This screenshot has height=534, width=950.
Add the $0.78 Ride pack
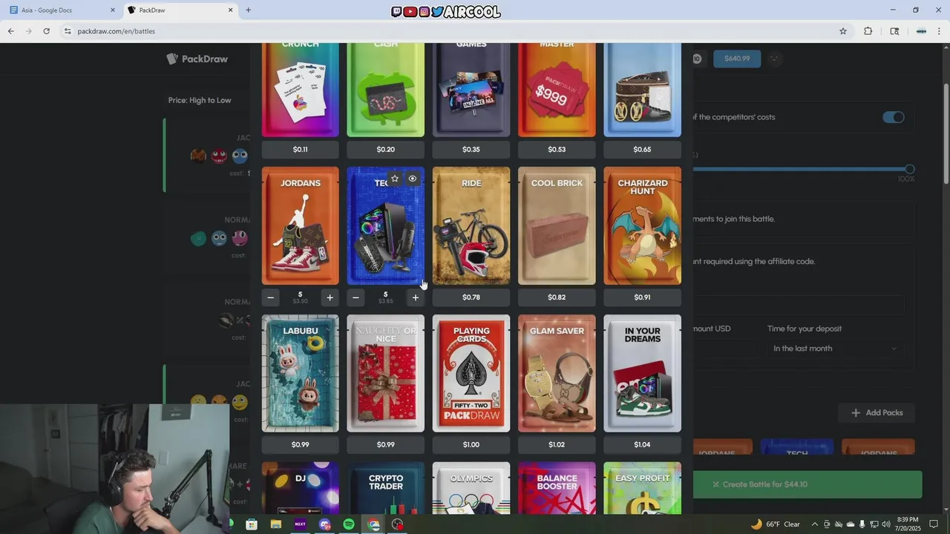click(471, 297)
